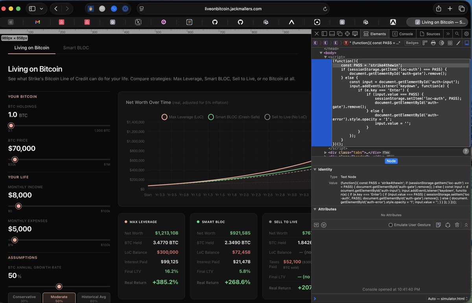This screenshot has height=303, width=472.
Task: Open the Auto simulator.html context dropdown
Action: coord(448,299)
